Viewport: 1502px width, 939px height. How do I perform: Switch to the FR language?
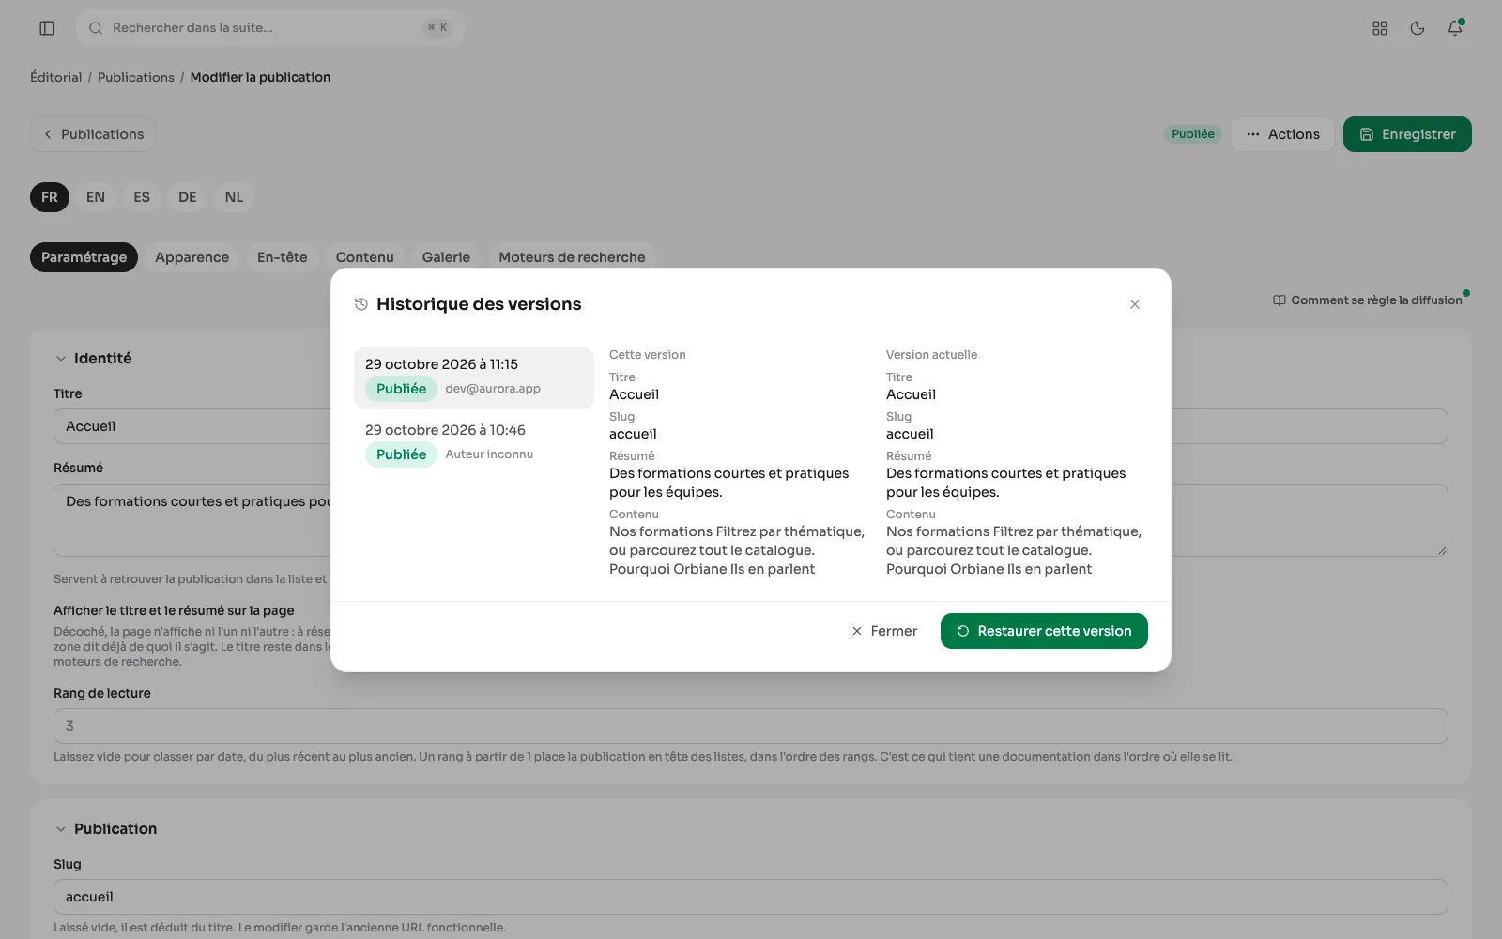(50, 197)
